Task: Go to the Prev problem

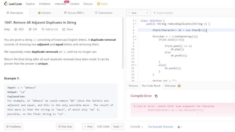Action: pyautogui.click(x=88, y=126)
